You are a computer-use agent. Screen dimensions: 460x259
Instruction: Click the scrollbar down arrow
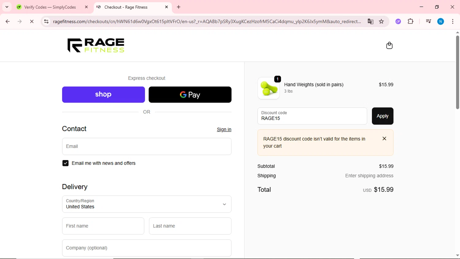457,256
